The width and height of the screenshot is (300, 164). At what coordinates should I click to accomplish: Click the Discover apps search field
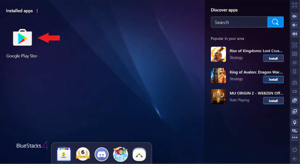(239, 22)
